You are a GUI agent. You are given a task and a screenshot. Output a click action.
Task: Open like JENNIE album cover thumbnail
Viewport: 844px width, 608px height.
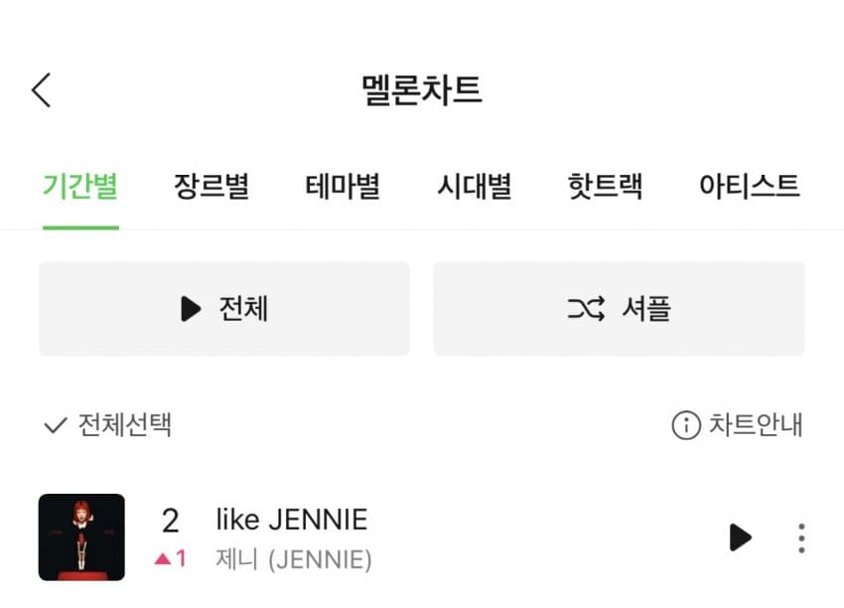pos(81,536)
